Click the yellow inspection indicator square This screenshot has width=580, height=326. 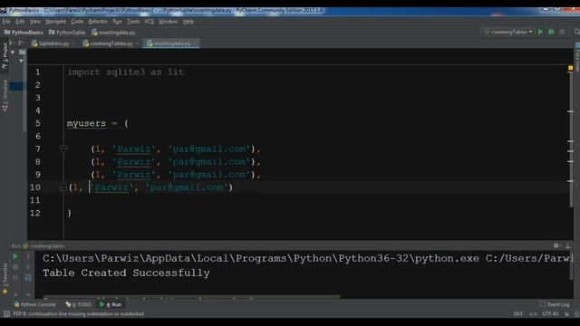[x=570, y=68]
